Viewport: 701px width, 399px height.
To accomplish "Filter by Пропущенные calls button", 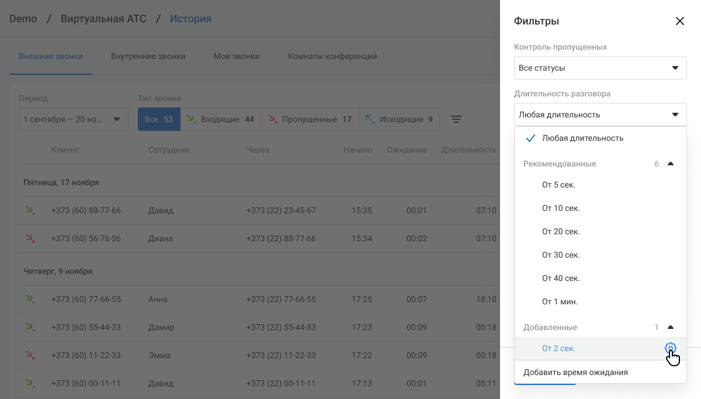I will point(310,119).
